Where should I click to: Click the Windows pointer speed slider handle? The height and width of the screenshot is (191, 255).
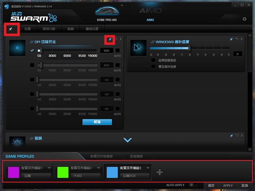click(190, 48)
